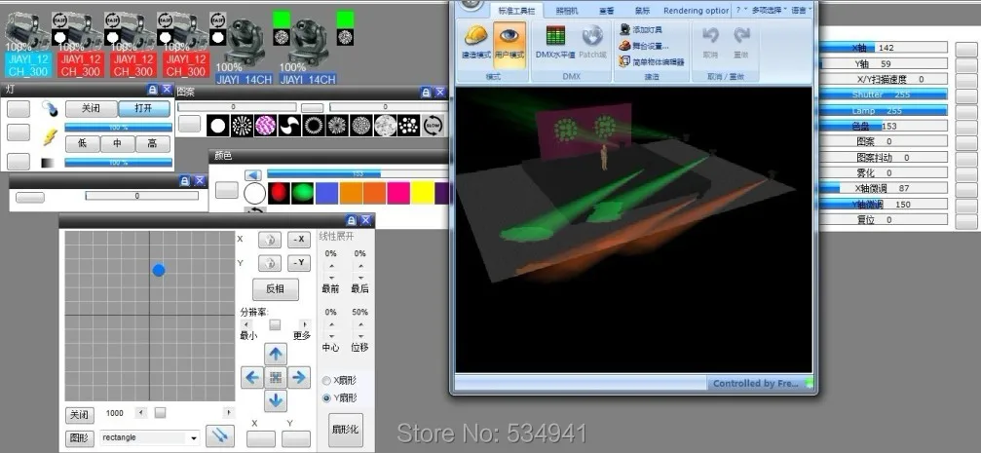This screenshot has height=453, width=981.
Task: Pick the purple swirl gobo in pattern panel
Action: [x=265, y=125]
